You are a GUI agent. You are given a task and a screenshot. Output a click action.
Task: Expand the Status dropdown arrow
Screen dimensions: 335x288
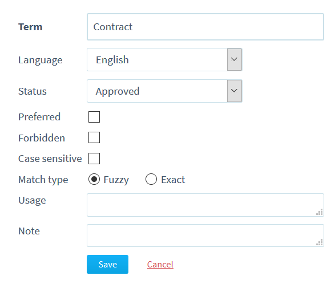click(235, 91)
